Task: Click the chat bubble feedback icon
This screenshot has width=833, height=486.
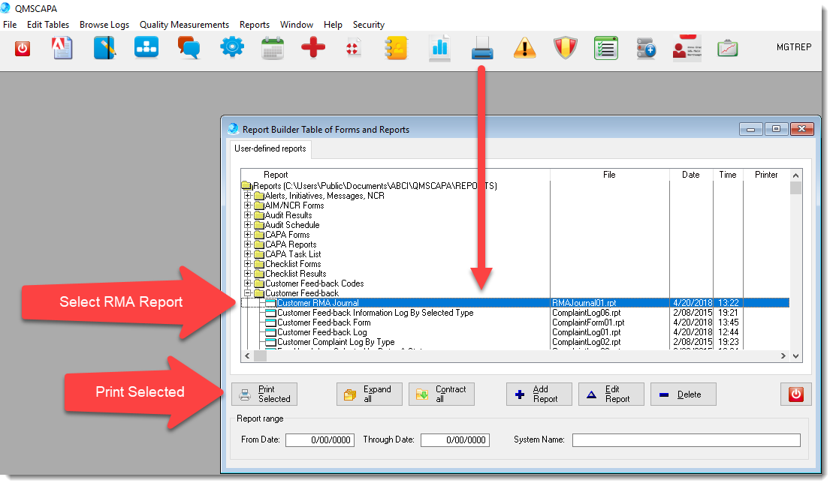Action: tap(189, 47)
